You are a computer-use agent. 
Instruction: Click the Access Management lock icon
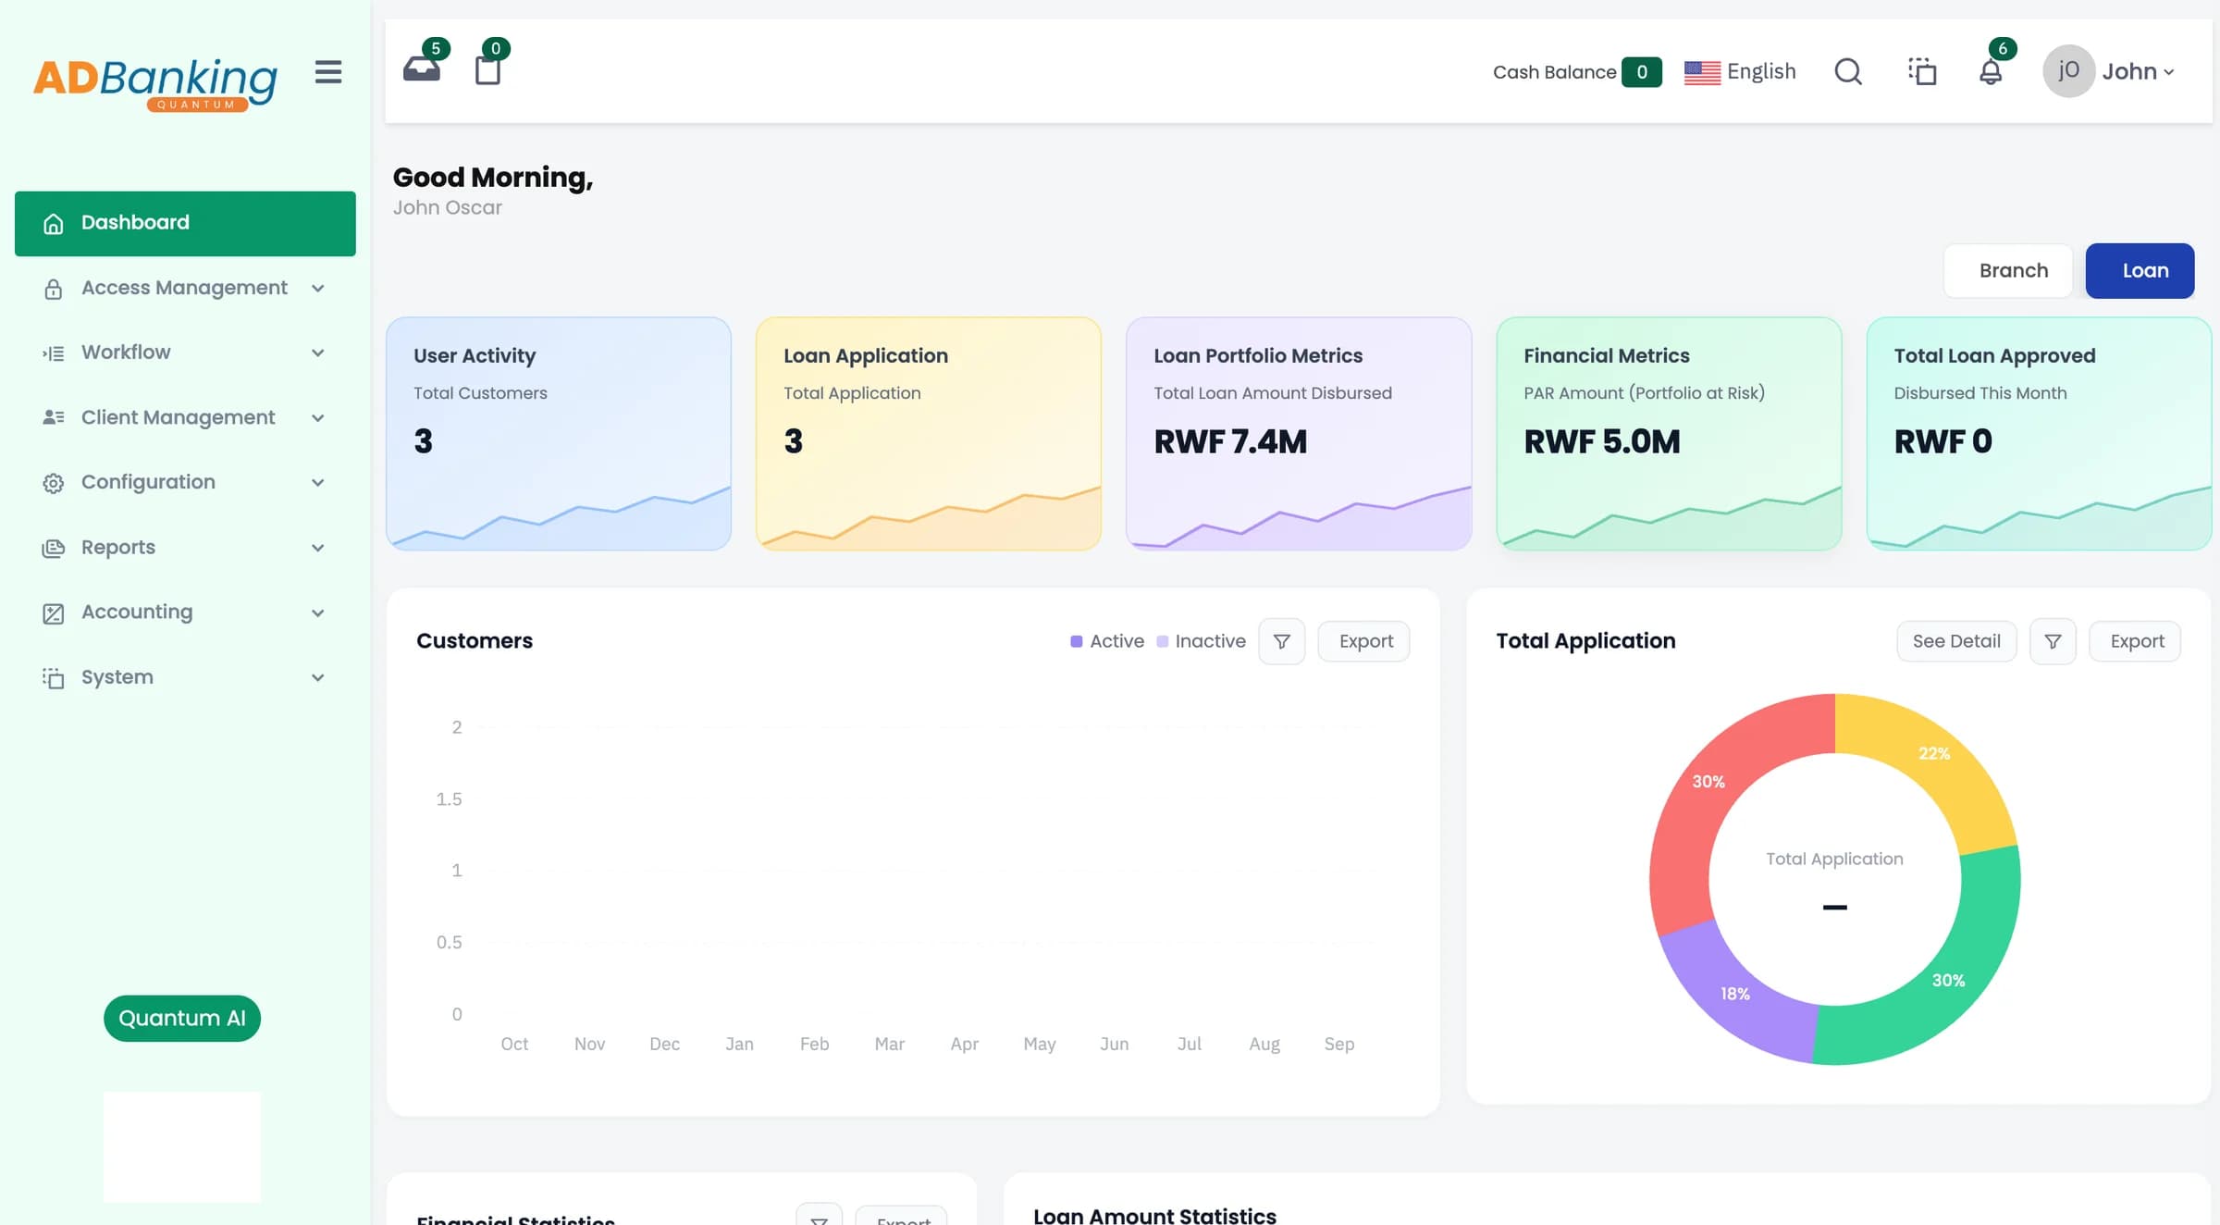54,289
